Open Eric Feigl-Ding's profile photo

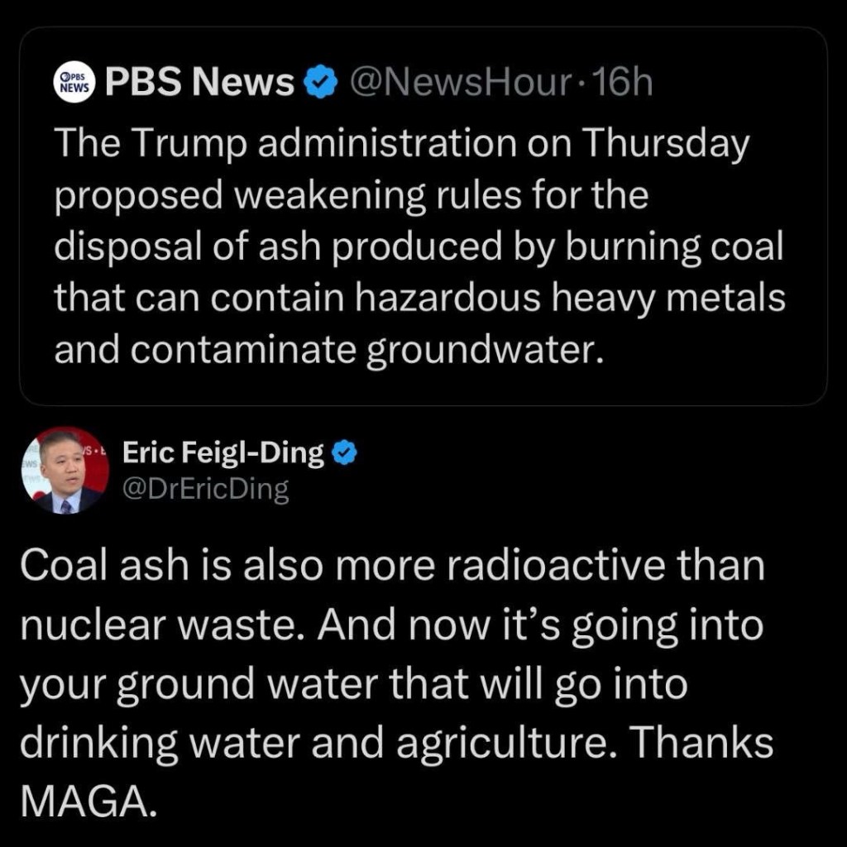(64, 471)
